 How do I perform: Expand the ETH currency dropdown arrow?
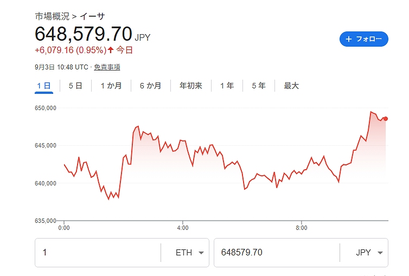(201, 253)
